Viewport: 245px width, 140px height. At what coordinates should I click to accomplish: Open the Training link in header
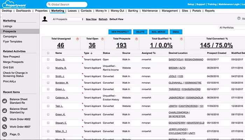212,4
